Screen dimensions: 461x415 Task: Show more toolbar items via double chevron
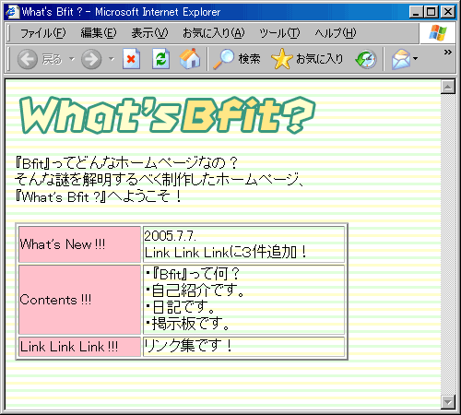448,53
